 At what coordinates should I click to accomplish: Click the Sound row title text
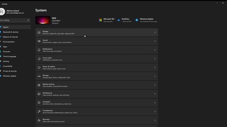point(45,40)
